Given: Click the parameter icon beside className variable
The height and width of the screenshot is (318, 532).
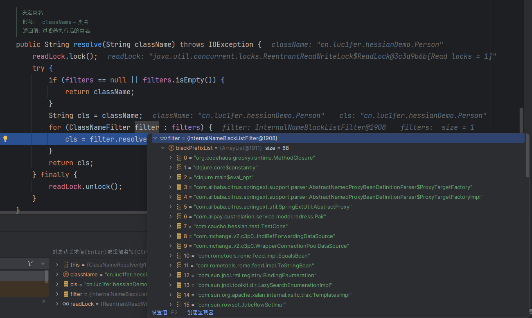Looking at the screenshot, I should point(66,274).
